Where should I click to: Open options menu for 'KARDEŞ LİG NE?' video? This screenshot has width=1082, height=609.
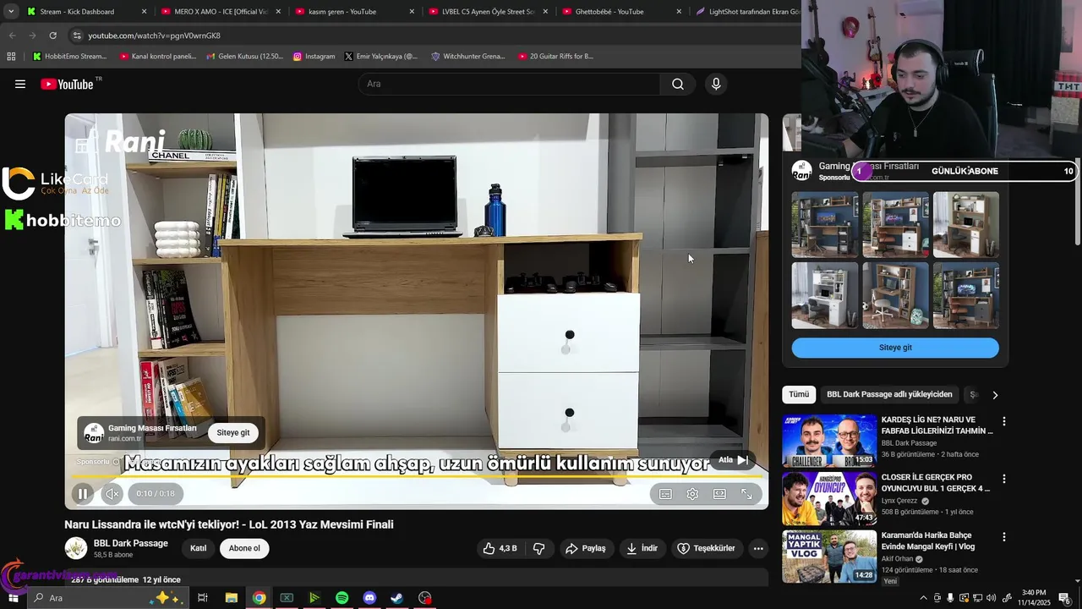point(1004,421)
